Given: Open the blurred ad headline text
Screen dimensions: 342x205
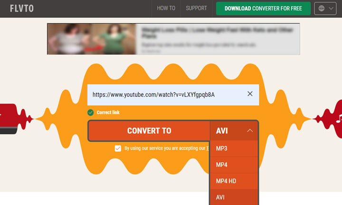Looking at the screenshot, I should click(218, 33).
